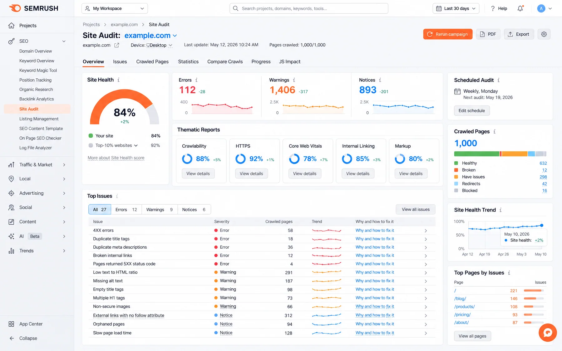The height and width of the screenshot is (351, 562).
Task: Click Notices info icon
Action: pyautogui.click(x=380, y=80)
